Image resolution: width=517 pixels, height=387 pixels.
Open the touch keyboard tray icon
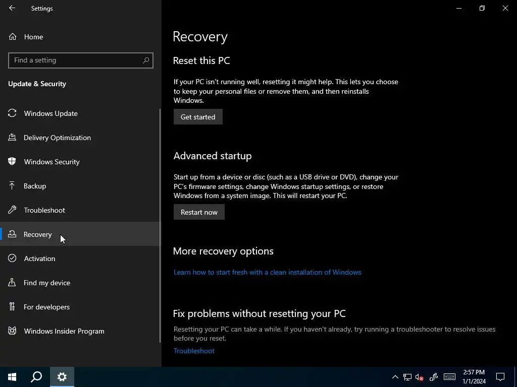click(x=449, y=377)
